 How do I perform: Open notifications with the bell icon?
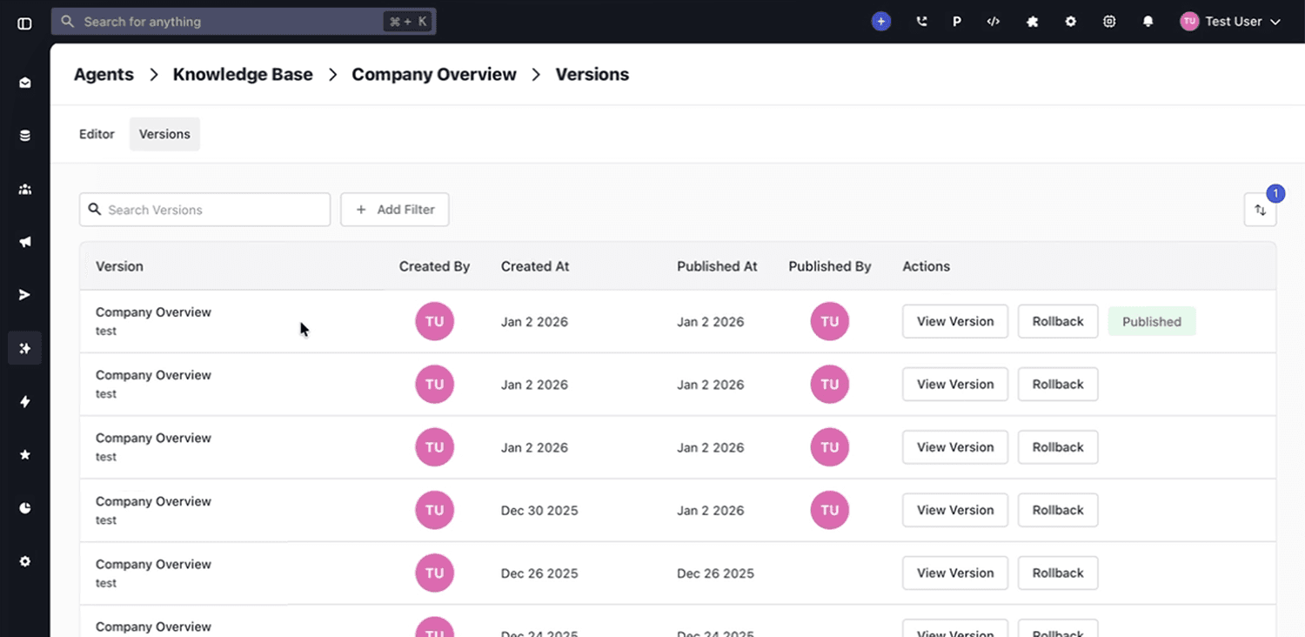pos(1148,21)
